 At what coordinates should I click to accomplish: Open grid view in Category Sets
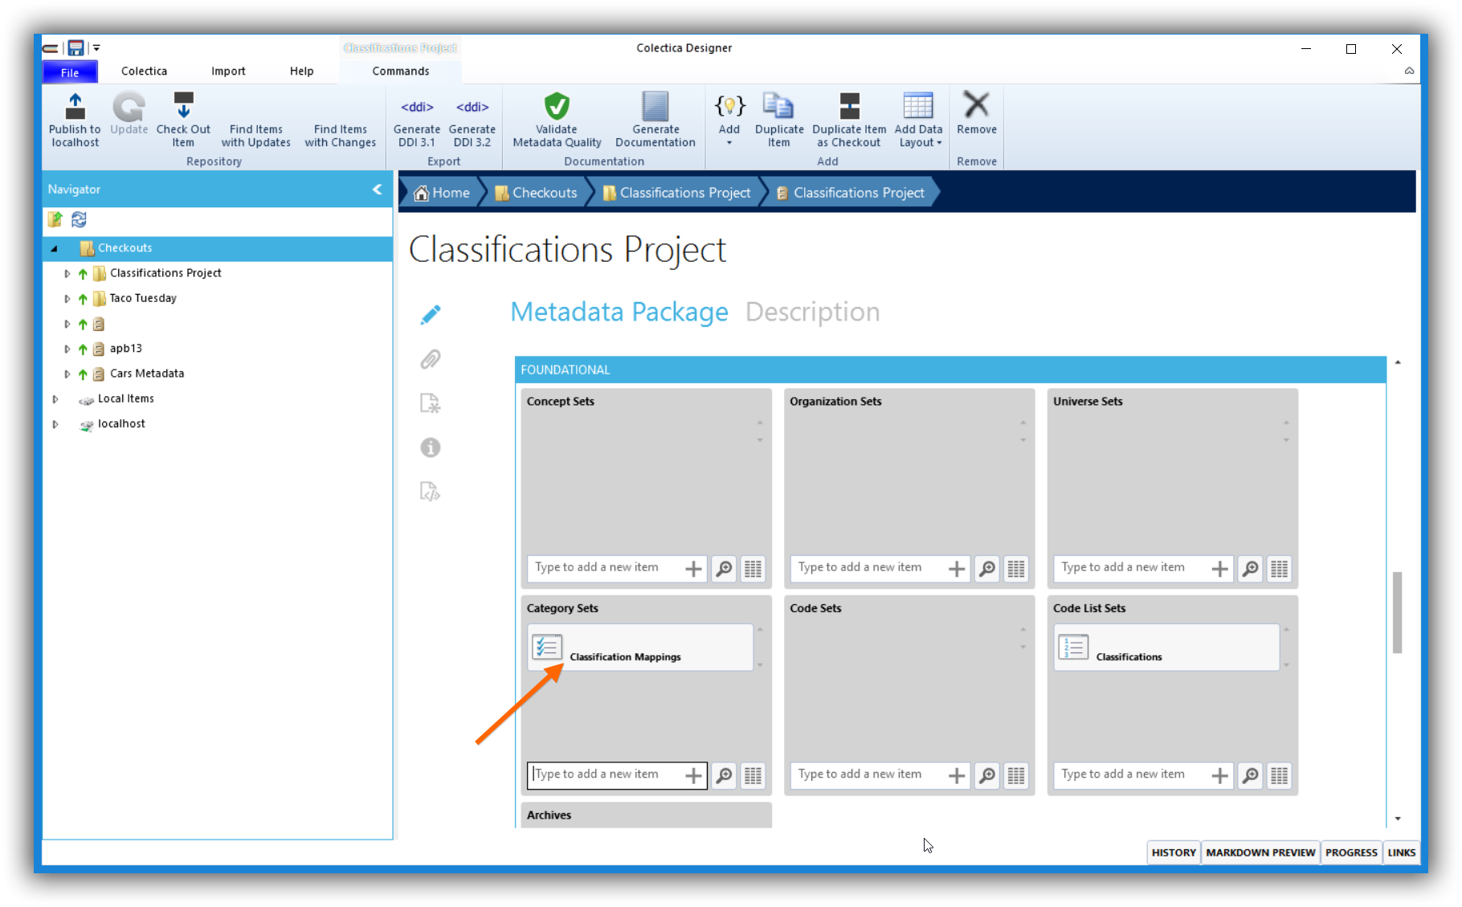tap(753, 775)
